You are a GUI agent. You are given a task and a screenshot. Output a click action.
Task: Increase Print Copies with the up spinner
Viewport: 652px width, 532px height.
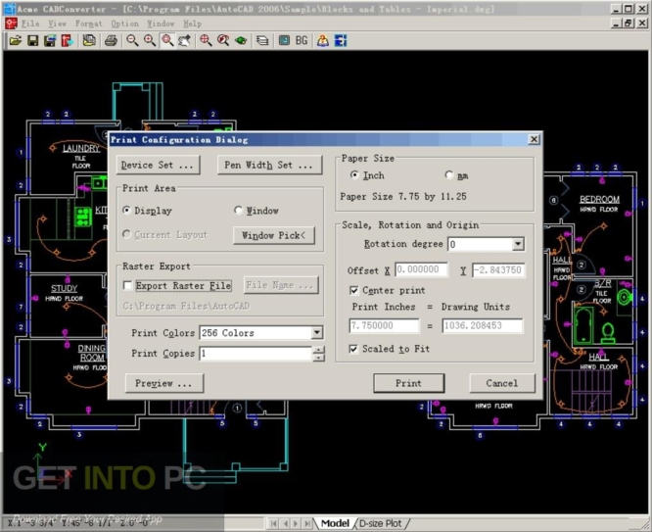(318, 350)
